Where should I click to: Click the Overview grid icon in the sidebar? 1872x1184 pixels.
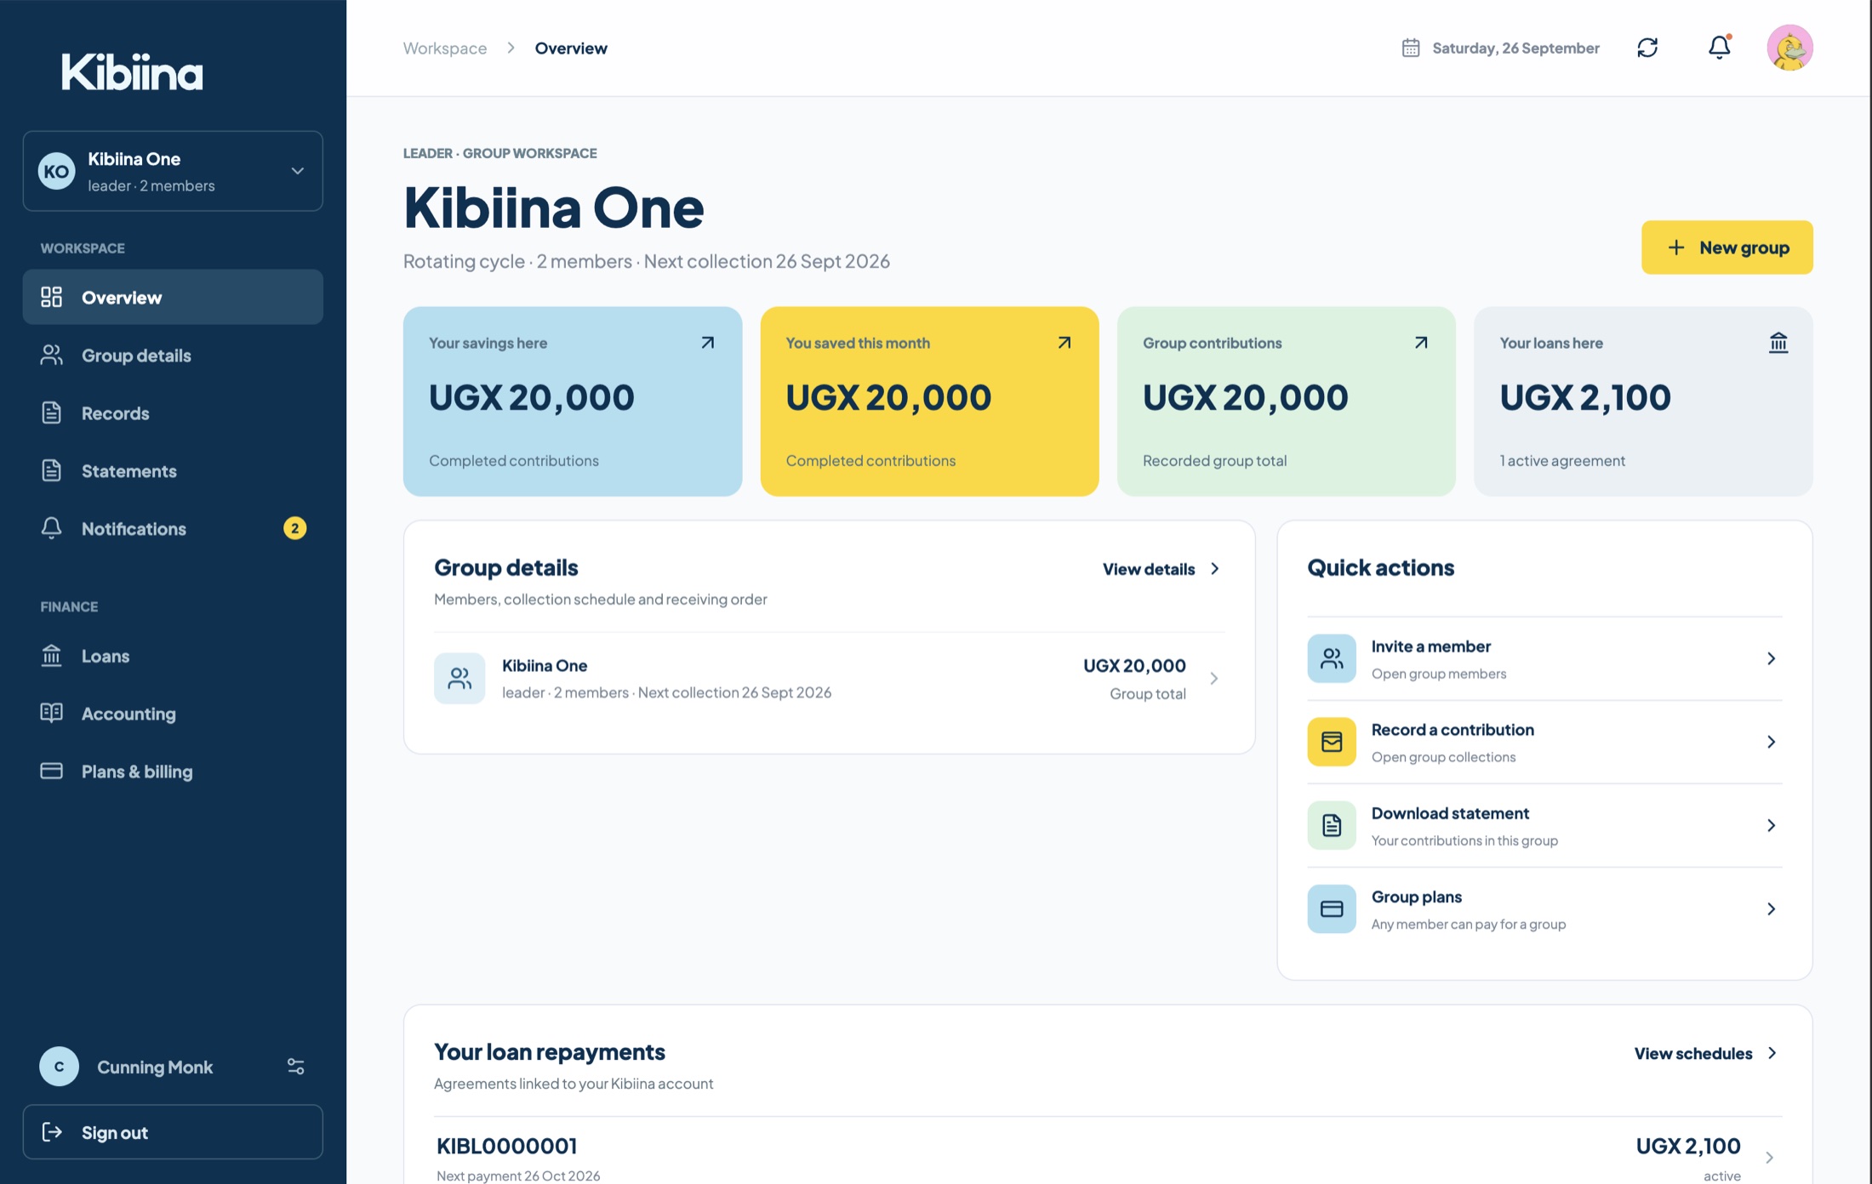(51, 297)
